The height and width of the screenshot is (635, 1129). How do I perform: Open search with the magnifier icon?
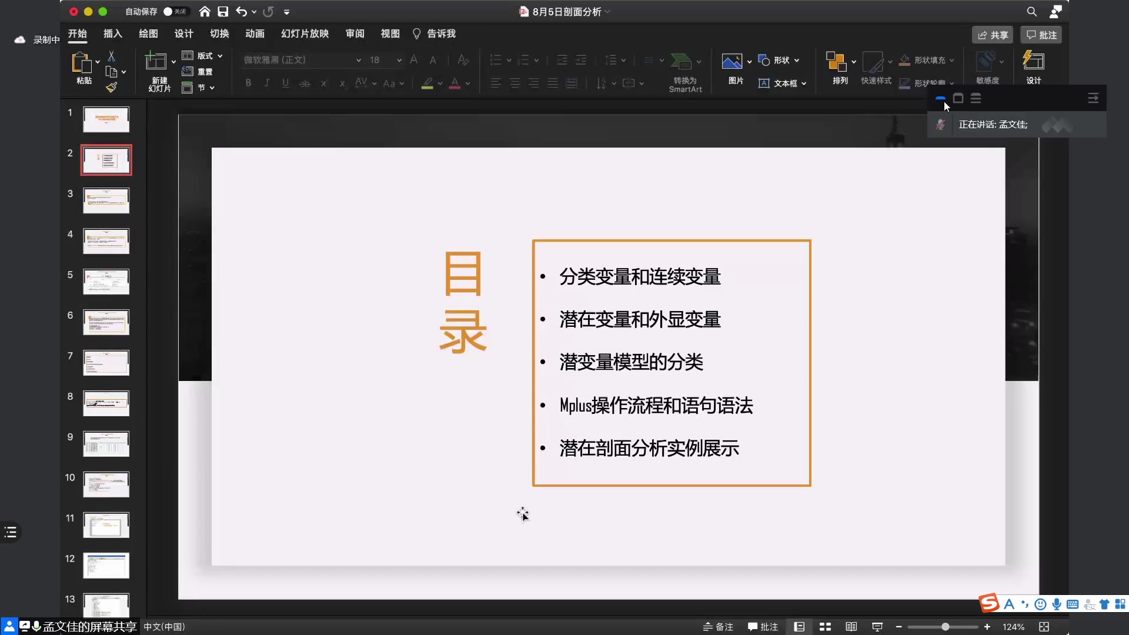[x=1032, y=12]
